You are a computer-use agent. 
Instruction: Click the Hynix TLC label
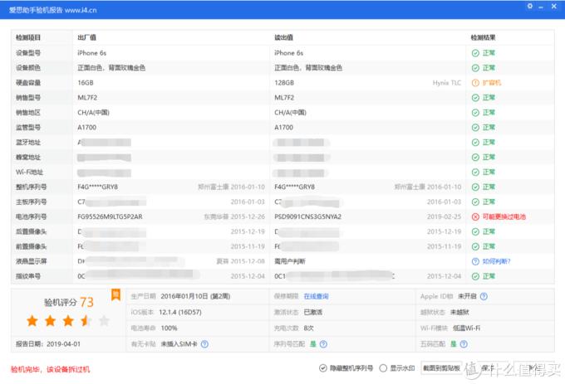pos(447,83)
